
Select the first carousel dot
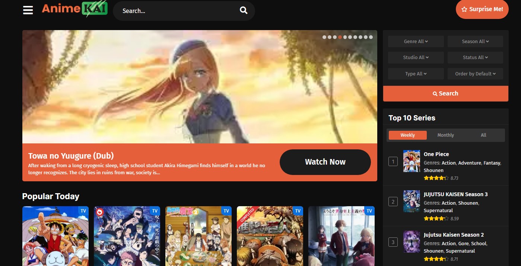(324, 37)
